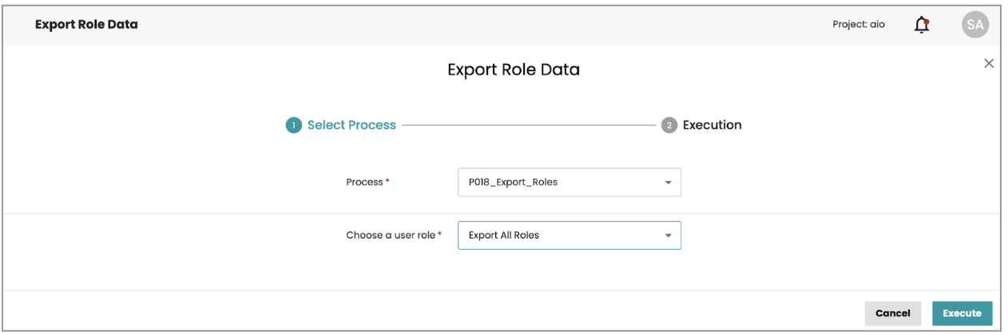Switch to the Execution step
The height and width of the screenshot is (335, 1008).
click(712, 125)
